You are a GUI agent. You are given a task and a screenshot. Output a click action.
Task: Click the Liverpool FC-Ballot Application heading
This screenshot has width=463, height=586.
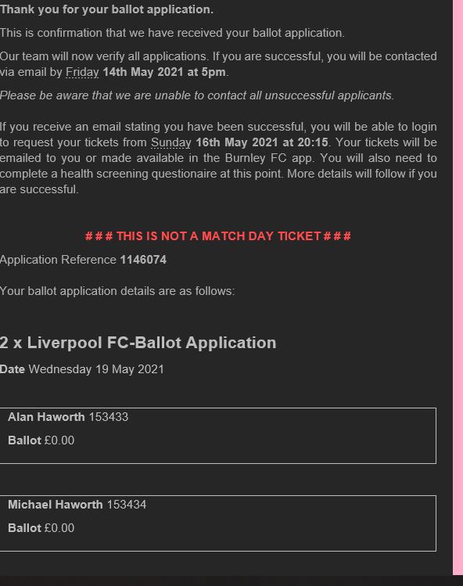coord(138,343)
